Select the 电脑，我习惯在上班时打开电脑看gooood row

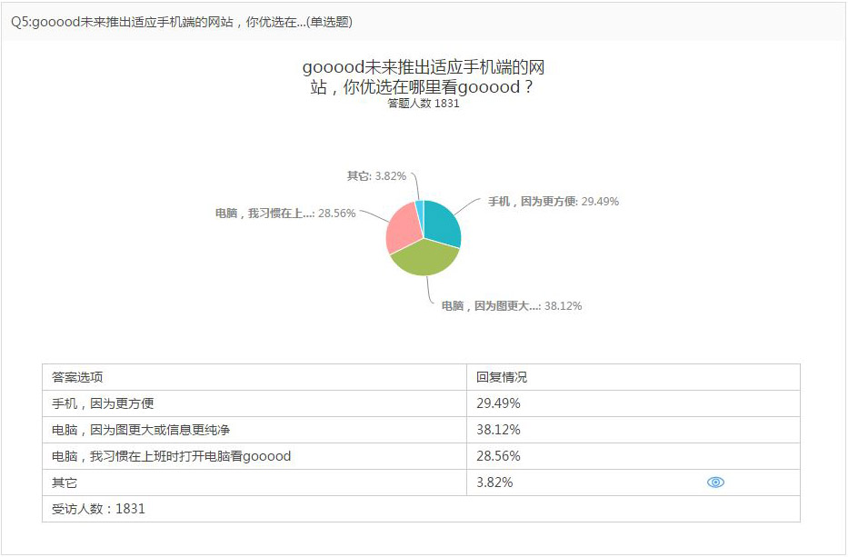[422, 456]
